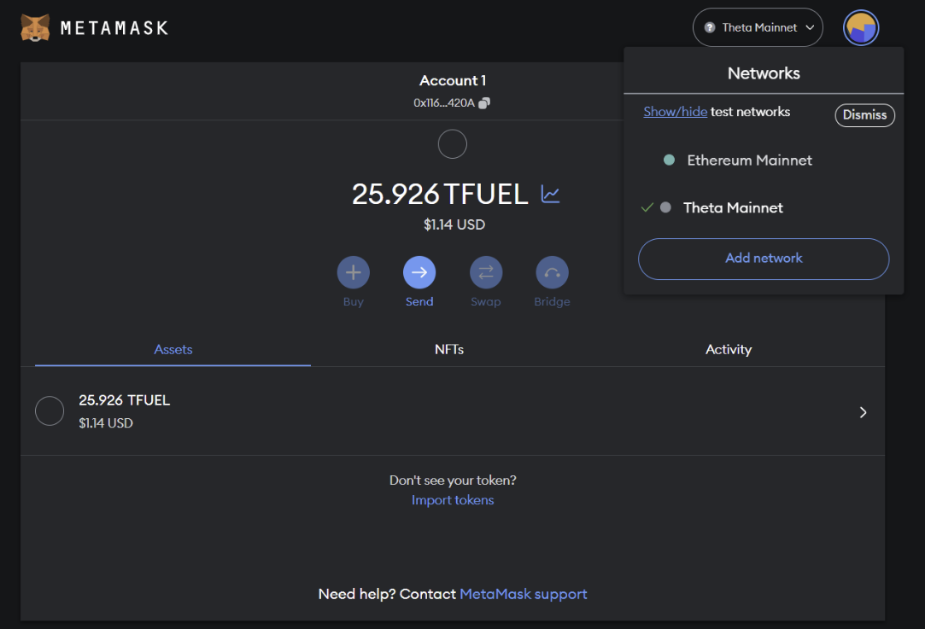Open the MetaMask support link

point(524,594)
